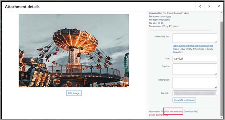Select the 'File name: carnival.jpg' text
The height and width of the screenshot is (120, 225).
(160, 16)
